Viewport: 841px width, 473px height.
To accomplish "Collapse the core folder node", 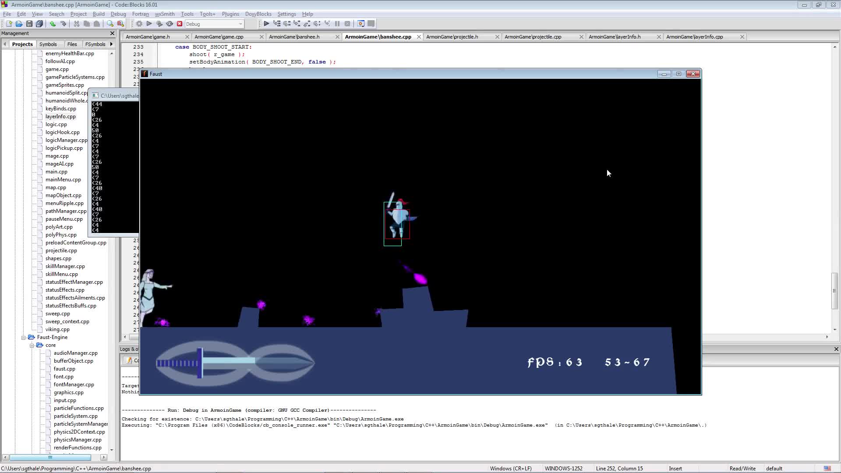I will click(x=32, y=345).
